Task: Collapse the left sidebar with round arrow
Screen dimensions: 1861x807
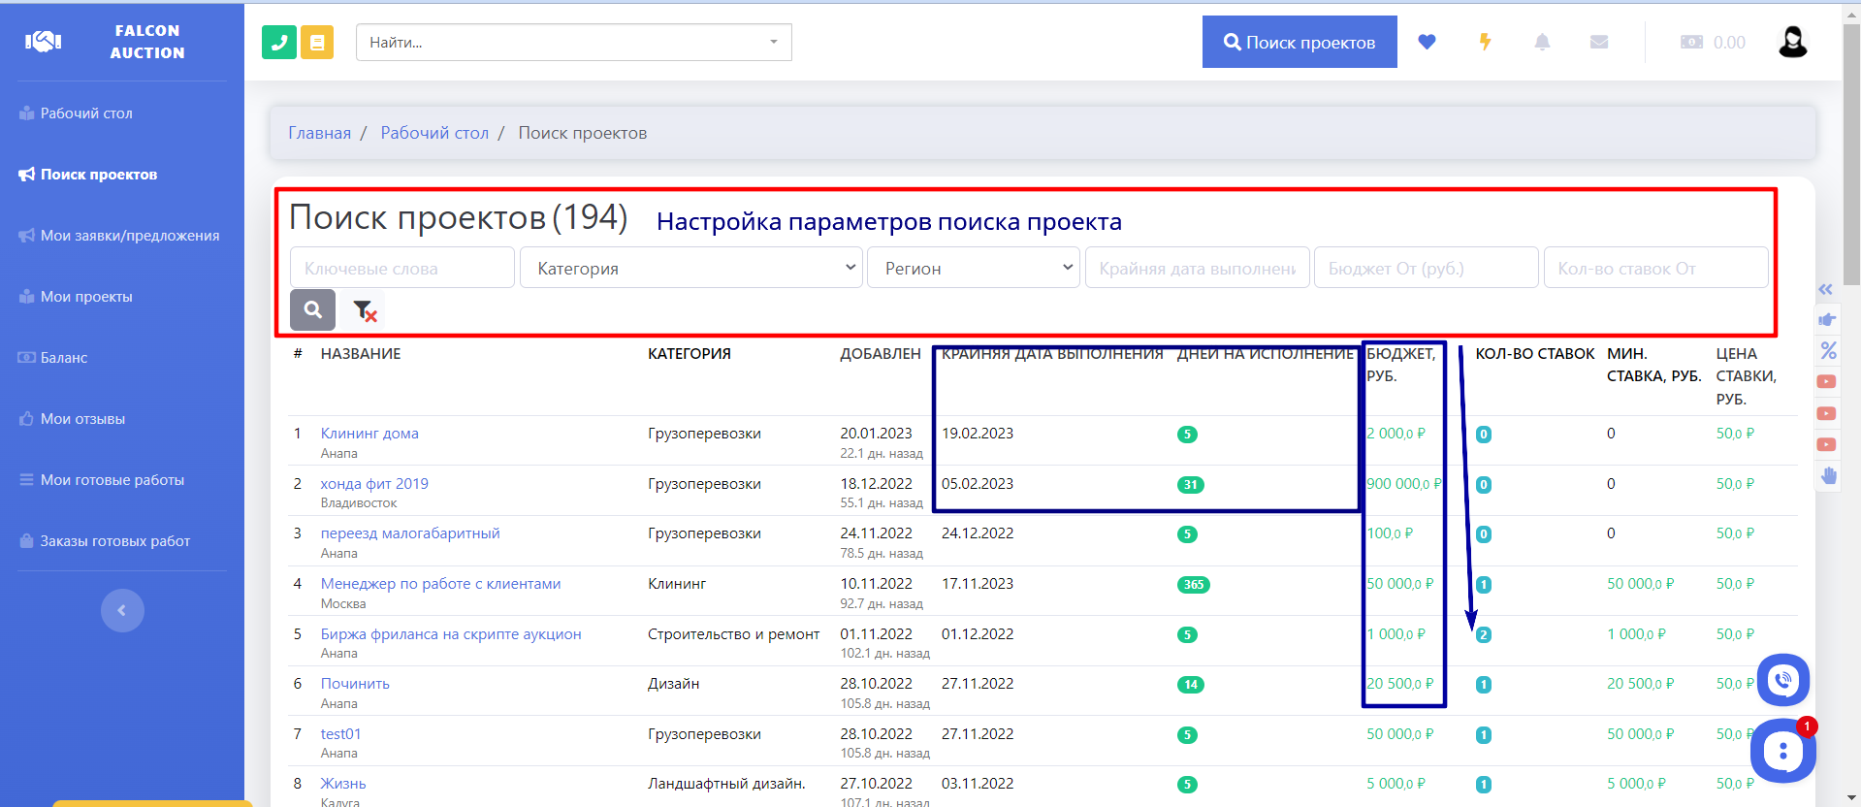Action: point(122,610)
